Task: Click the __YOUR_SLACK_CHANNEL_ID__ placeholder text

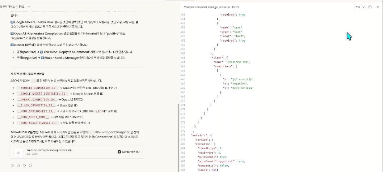Action: point(38,123)
